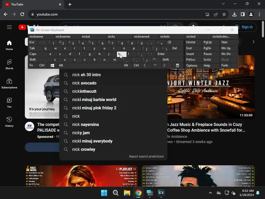Open the Night Winter Jazz video thumbnail

pyautogui.click(x=211, y=93)
